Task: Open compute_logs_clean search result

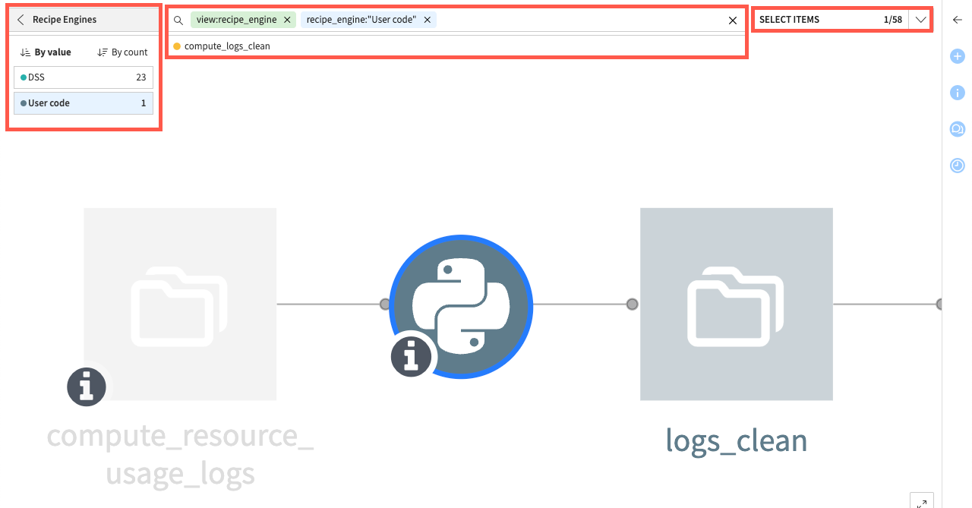Action: (227, 46)
